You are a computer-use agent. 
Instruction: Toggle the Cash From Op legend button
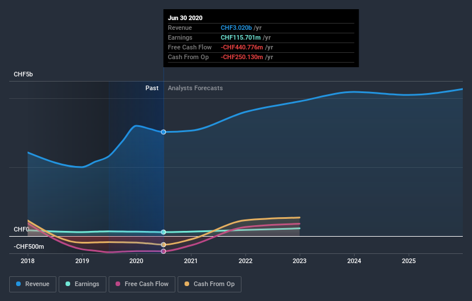click(x=209, y=284)
